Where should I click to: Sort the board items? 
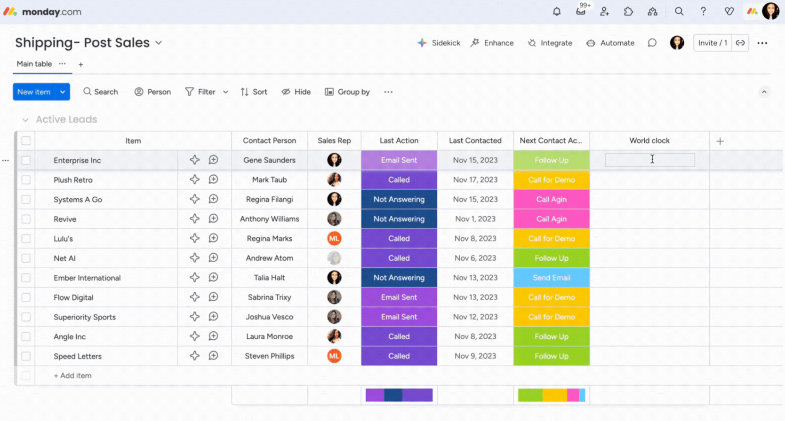[x=254, y=92]
